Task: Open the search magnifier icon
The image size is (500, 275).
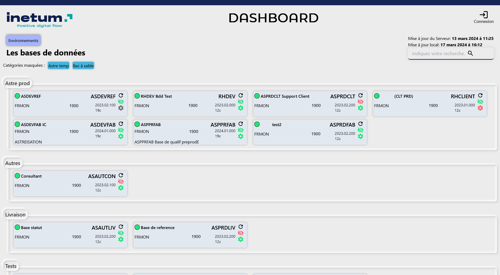Action: click(471, 53)
